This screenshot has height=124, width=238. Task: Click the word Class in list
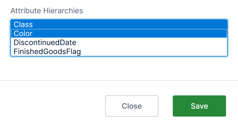23,25
